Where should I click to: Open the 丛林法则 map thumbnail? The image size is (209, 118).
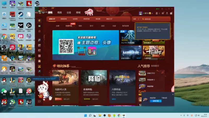coord(131,53)
